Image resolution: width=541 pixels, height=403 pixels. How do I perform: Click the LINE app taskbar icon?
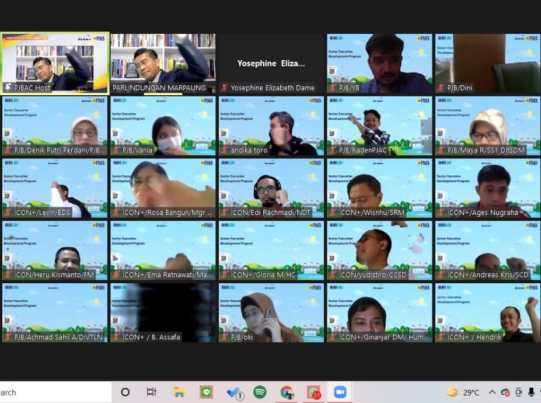click(x=206, y=392)
